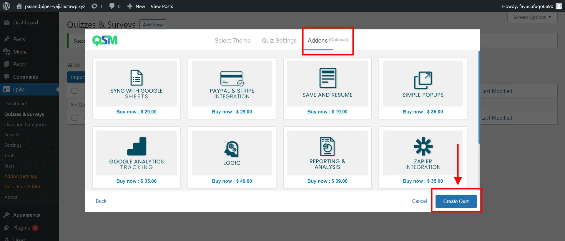Switch to the Quiz Settings tab
Screen dimensions: 565x241
coord(279,41)
